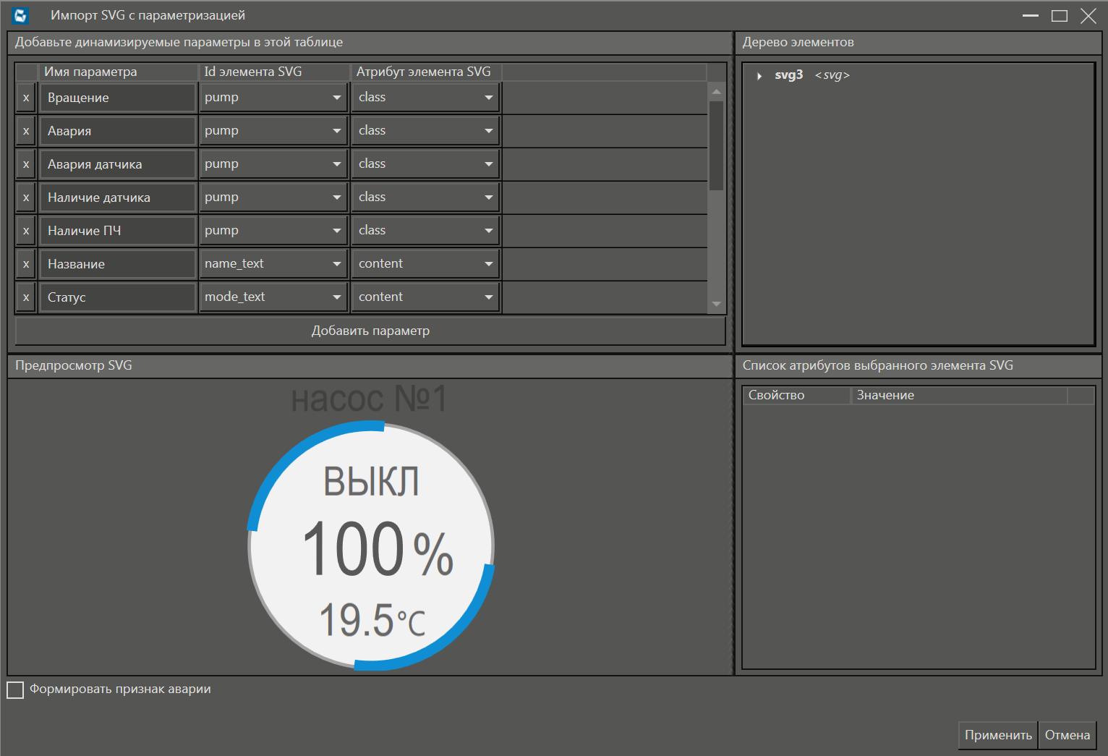Screen dimensions: 1108x756
Task: Open content attribute dropdown for Название
Action: point(425,264)
